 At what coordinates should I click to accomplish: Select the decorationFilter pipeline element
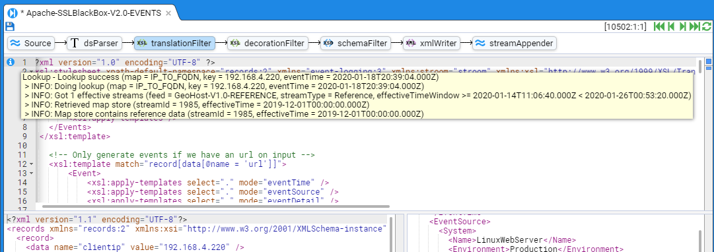pos(268,44)
